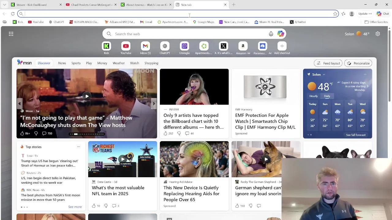Open the NASA moon mission photos story

(51, 197)
